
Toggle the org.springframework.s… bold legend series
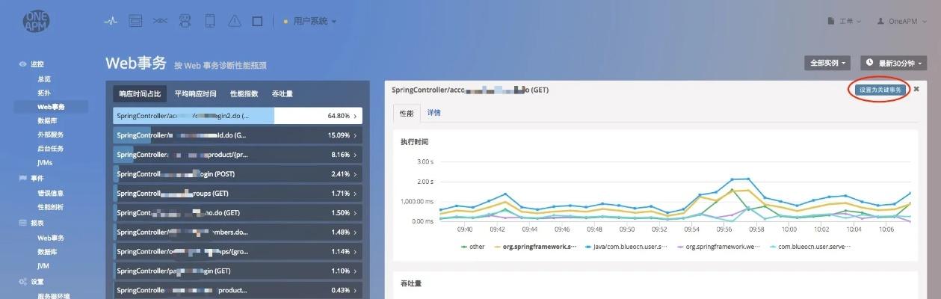pyautogui.click(x=535, y=247)
